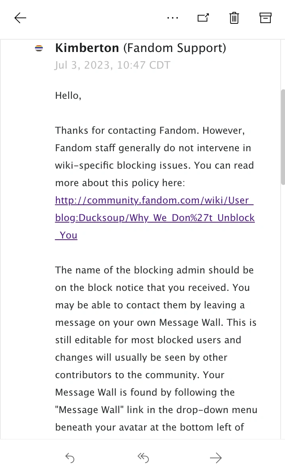
Task: Forward this message using the right arrow
Action: tap(216, 458)
